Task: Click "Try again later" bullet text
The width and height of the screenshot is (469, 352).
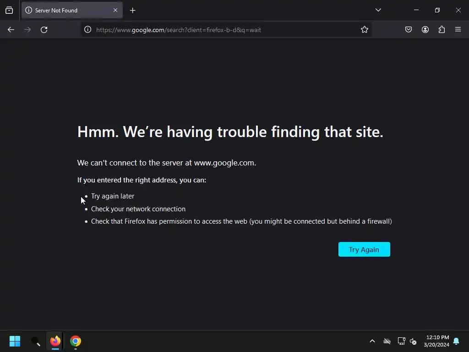Action: tap(113, 196)
